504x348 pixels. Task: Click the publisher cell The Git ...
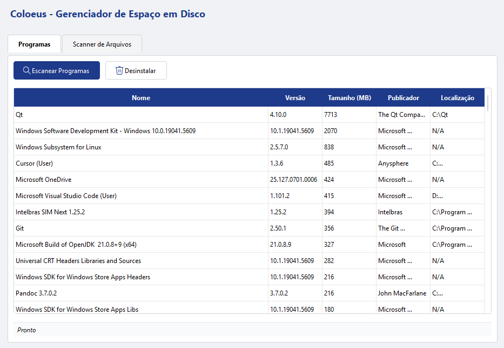coord(403,228)
